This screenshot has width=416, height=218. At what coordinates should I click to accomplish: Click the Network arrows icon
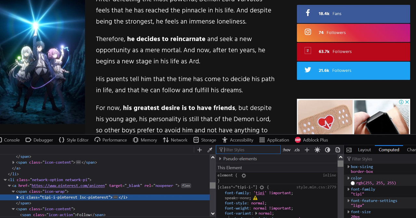[166, 140]
